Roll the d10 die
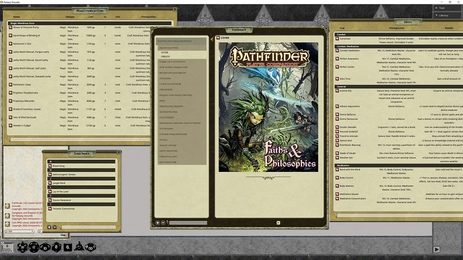The height and width of the screenshot is (260, 463). [45, 247]
